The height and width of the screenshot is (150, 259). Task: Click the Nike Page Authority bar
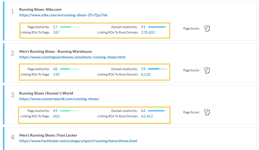(x=70, y=27)
